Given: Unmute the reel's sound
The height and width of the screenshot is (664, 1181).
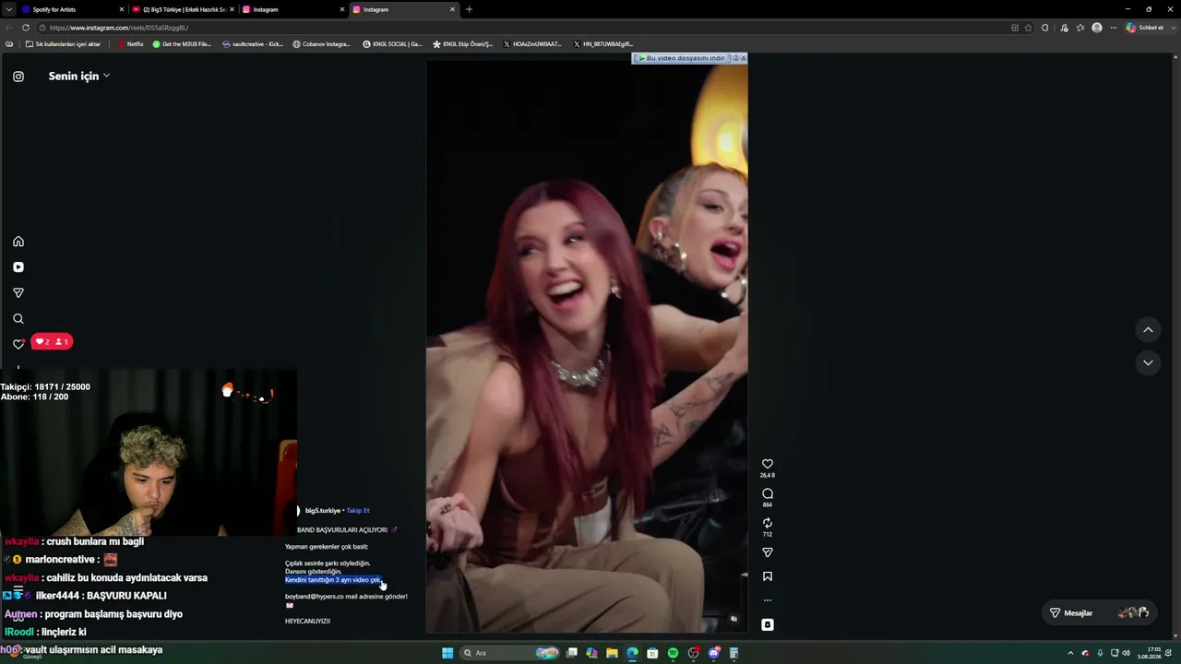Looking at the screenshot, I should [x=734, y=619].
